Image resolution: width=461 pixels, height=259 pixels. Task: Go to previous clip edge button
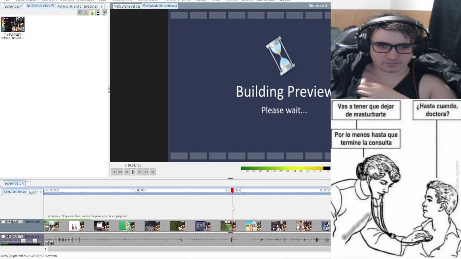point(120,172)
